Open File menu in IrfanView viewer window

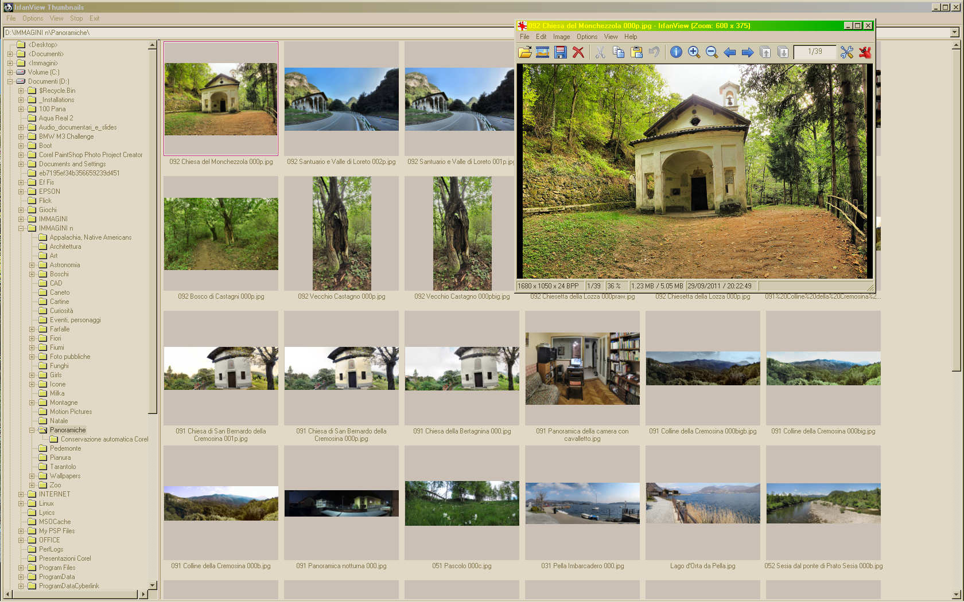[524, 37]
